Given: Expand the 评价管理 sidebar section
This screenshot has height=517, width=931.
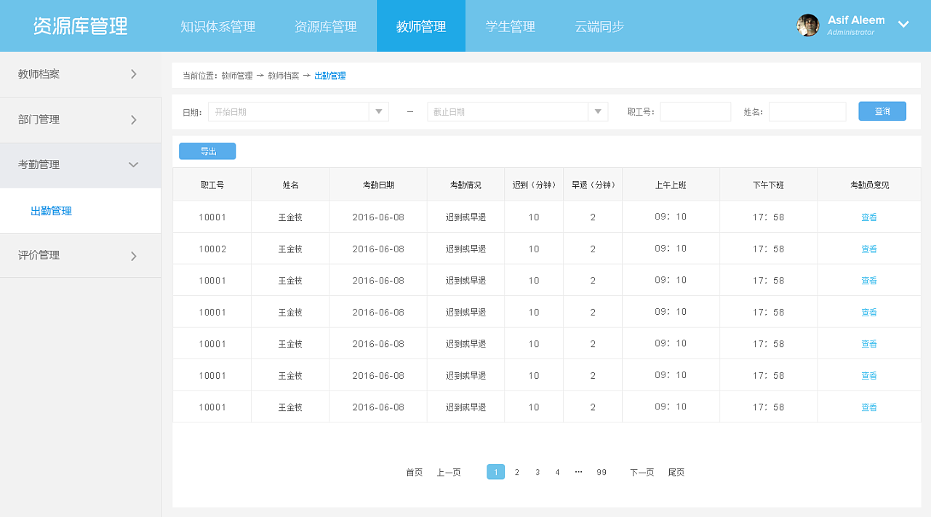Looking at the screenshot, I should [80, 255].
